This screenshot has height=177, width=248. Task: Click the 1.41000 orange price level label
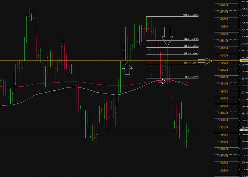click(223, 48)
